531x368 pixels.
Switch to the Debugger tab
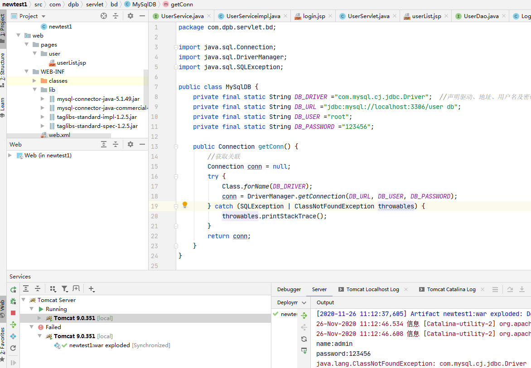point(289,289)
